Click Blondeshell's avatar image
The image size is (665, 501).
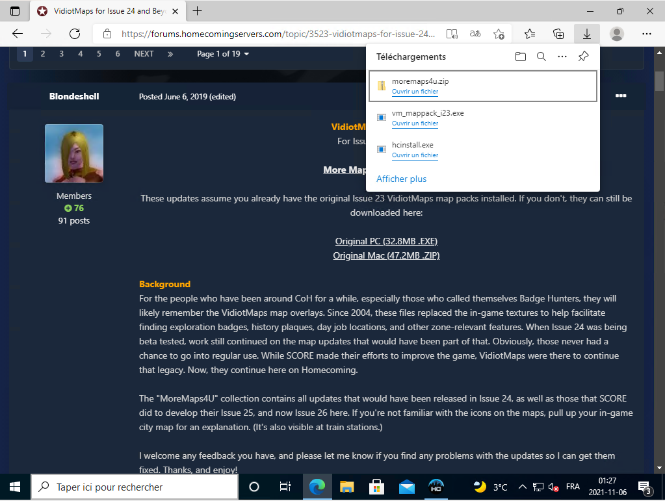74,153
